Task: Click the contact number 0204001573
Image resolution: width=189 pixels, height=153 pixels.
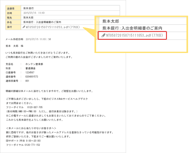Action: click(x=32, y=76)
